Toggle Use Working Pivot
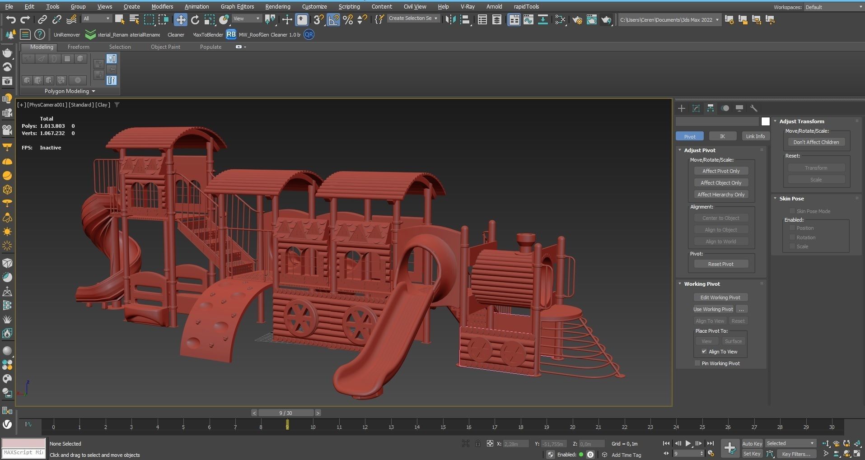This screenshot has height=460, width=865. pyautogui.click(x=713, y=309)
